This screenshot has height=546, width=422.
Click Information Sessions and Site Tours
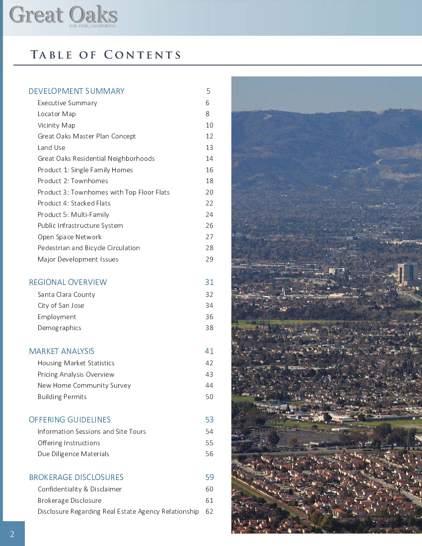[91, 432]
